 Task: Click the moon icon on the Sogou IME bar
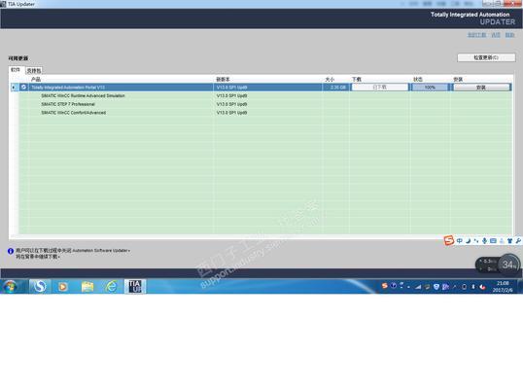468,240
